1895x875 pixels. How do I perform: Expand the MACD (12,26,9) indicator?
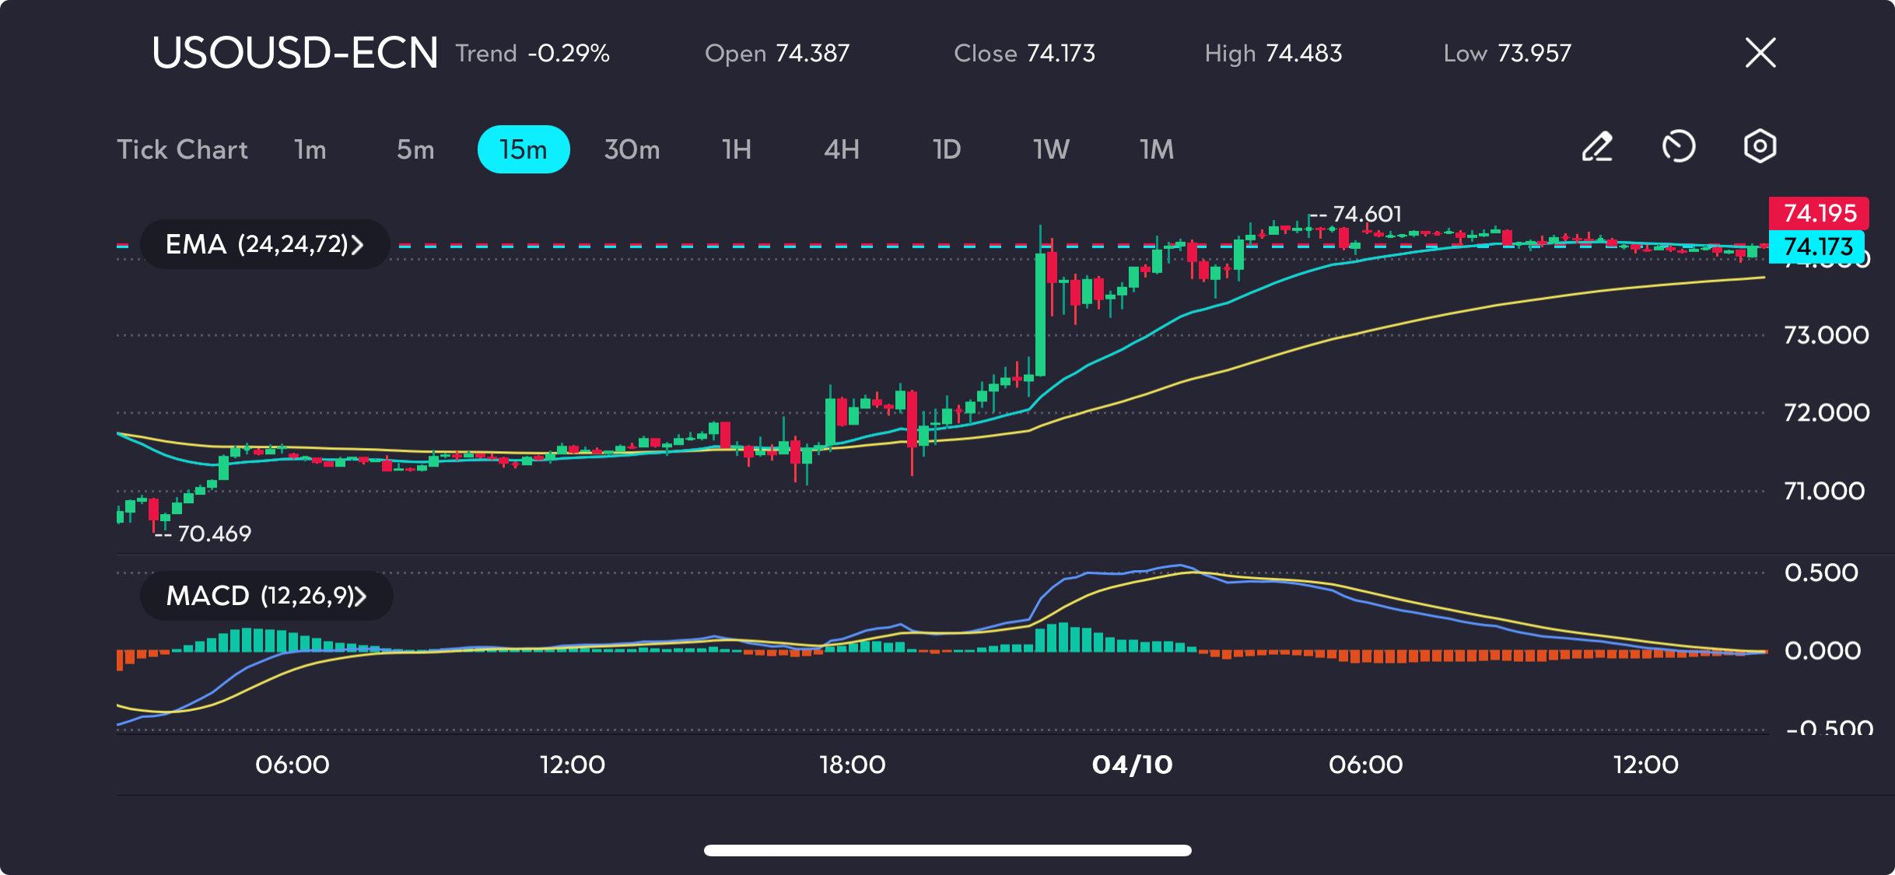click(x=266, y=596)
